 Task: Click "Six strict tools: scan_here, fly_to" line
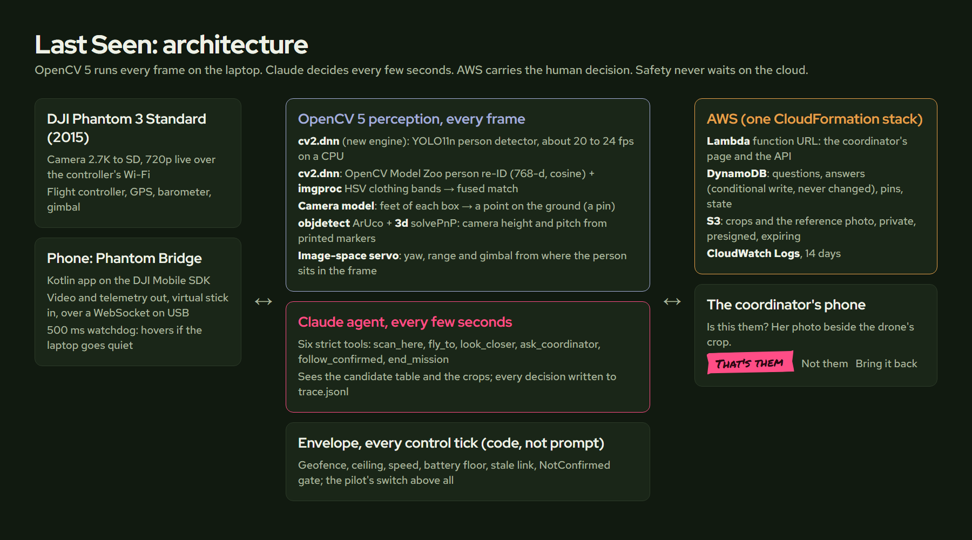pyautogui.click(x=449, y=352)
